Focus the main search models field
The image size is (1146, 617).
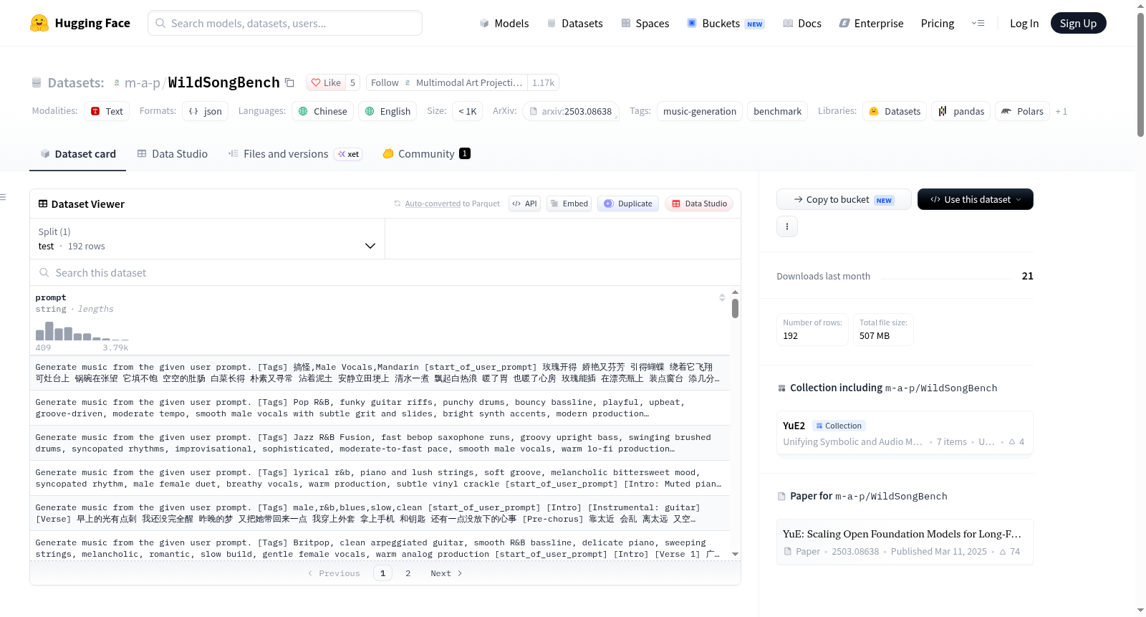coord(285,23)
